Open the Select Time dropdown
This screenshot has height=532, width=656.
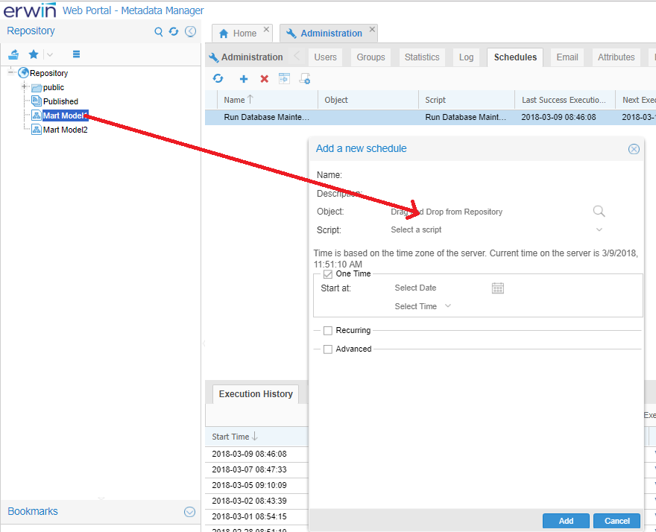[x=448, y=305]
